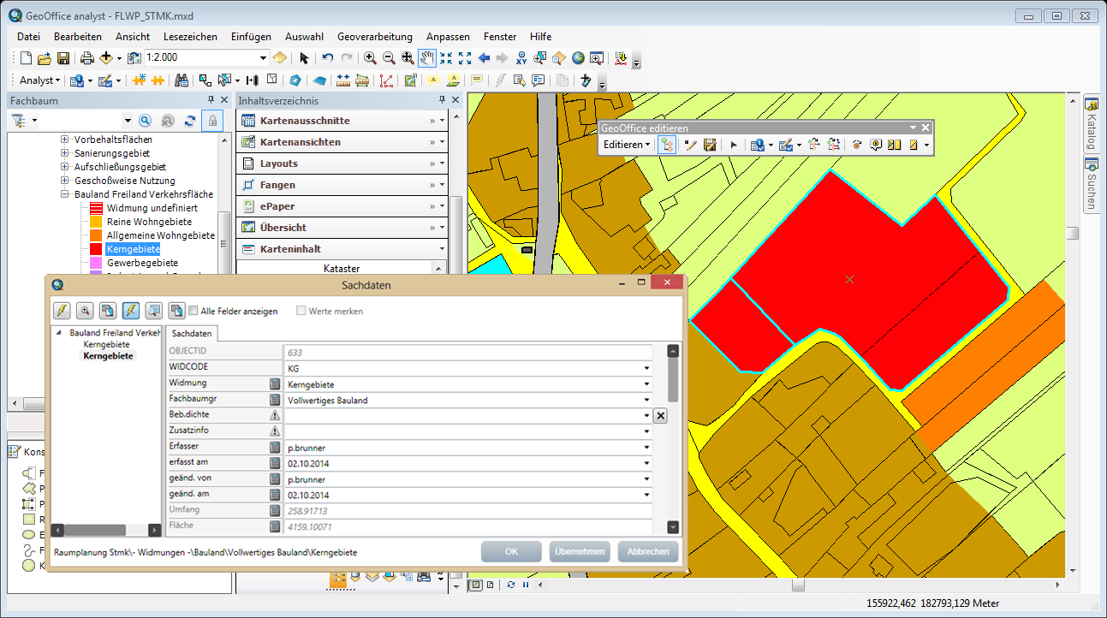
Task: Click the Abbrechen button
Action: tap(648, 551)
